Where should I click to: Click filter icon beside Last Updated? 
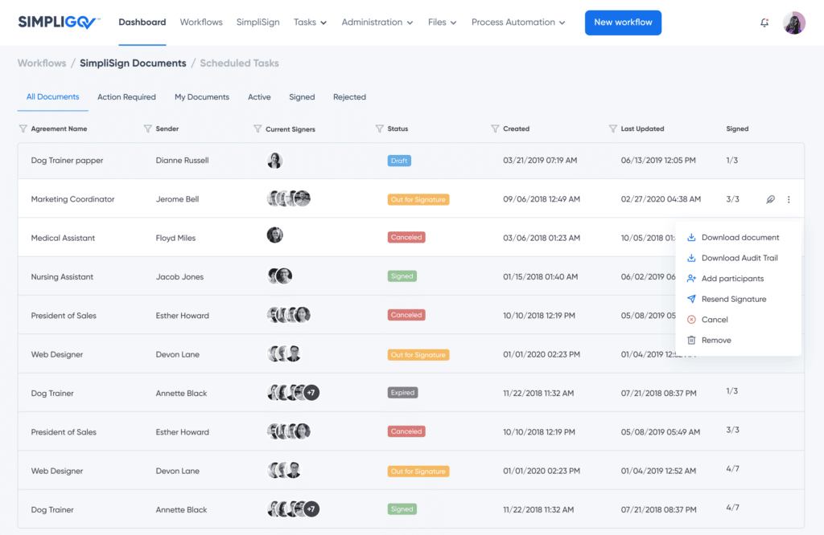(x=612, y=129)
